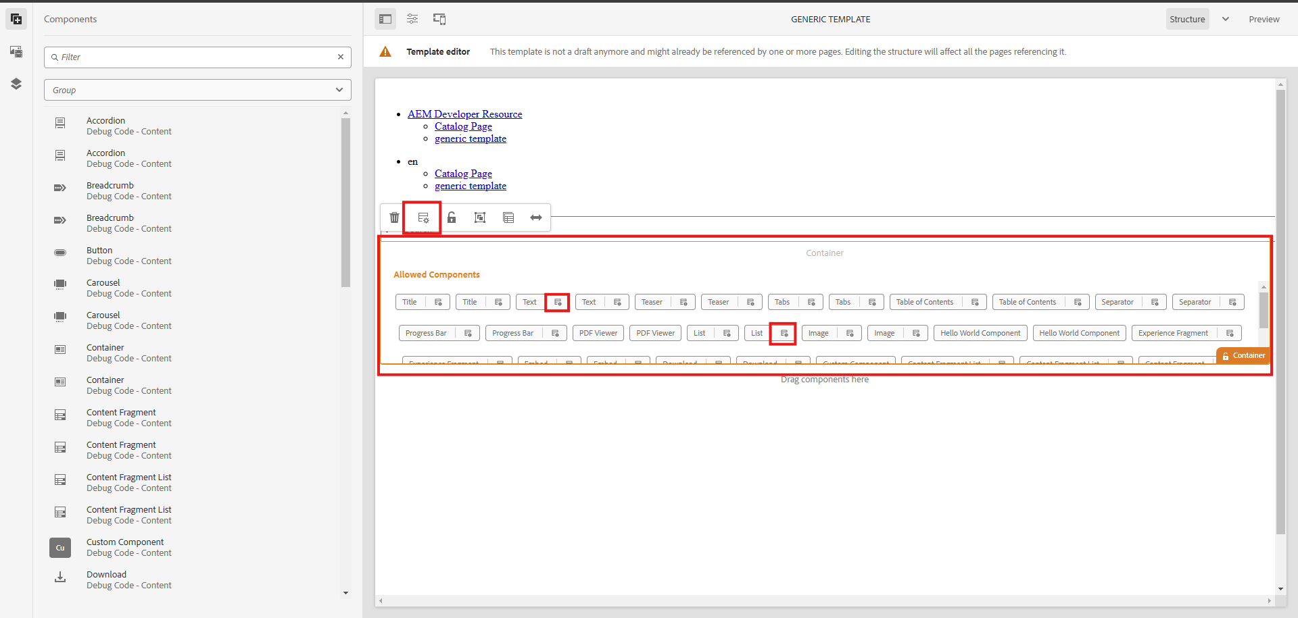Viewport: 1298px width, 618px height.
Task: Clear the component filter with X
Action: (341, 57)
